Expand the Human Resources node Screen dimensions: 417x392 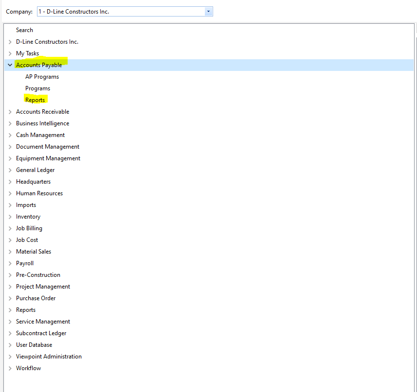[10, 193]
